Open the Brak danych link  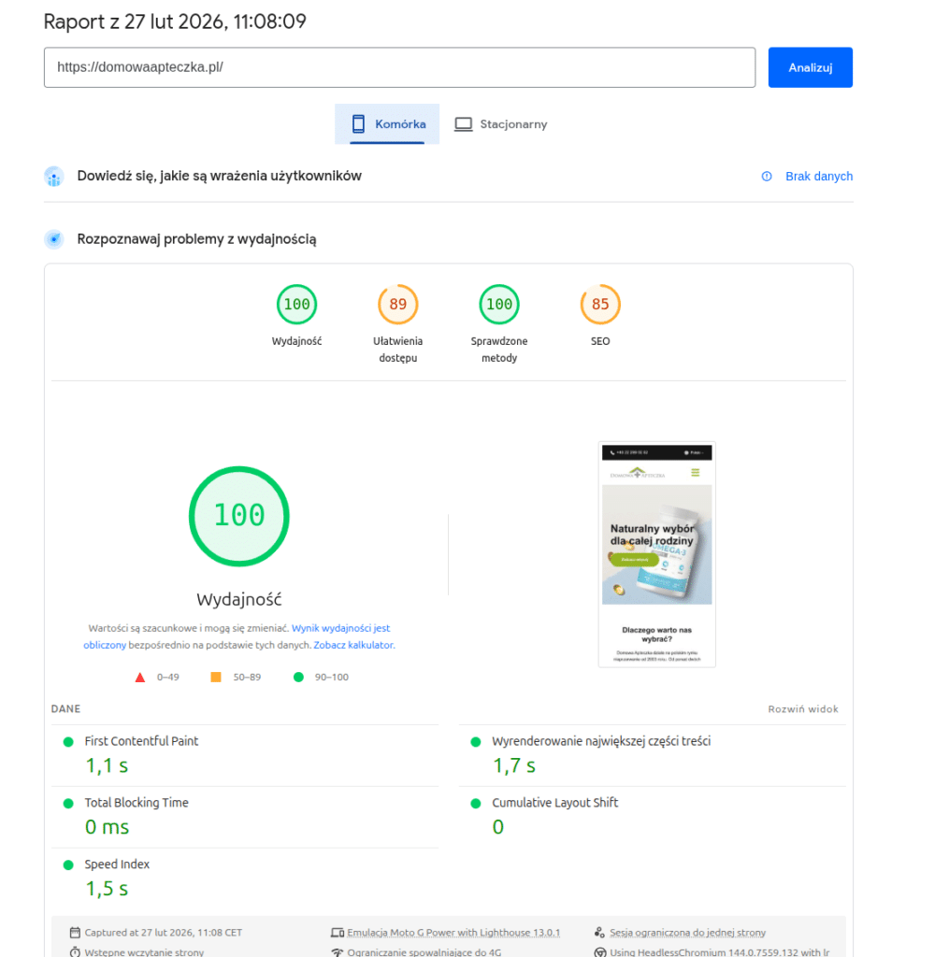[x=818, y=177]
